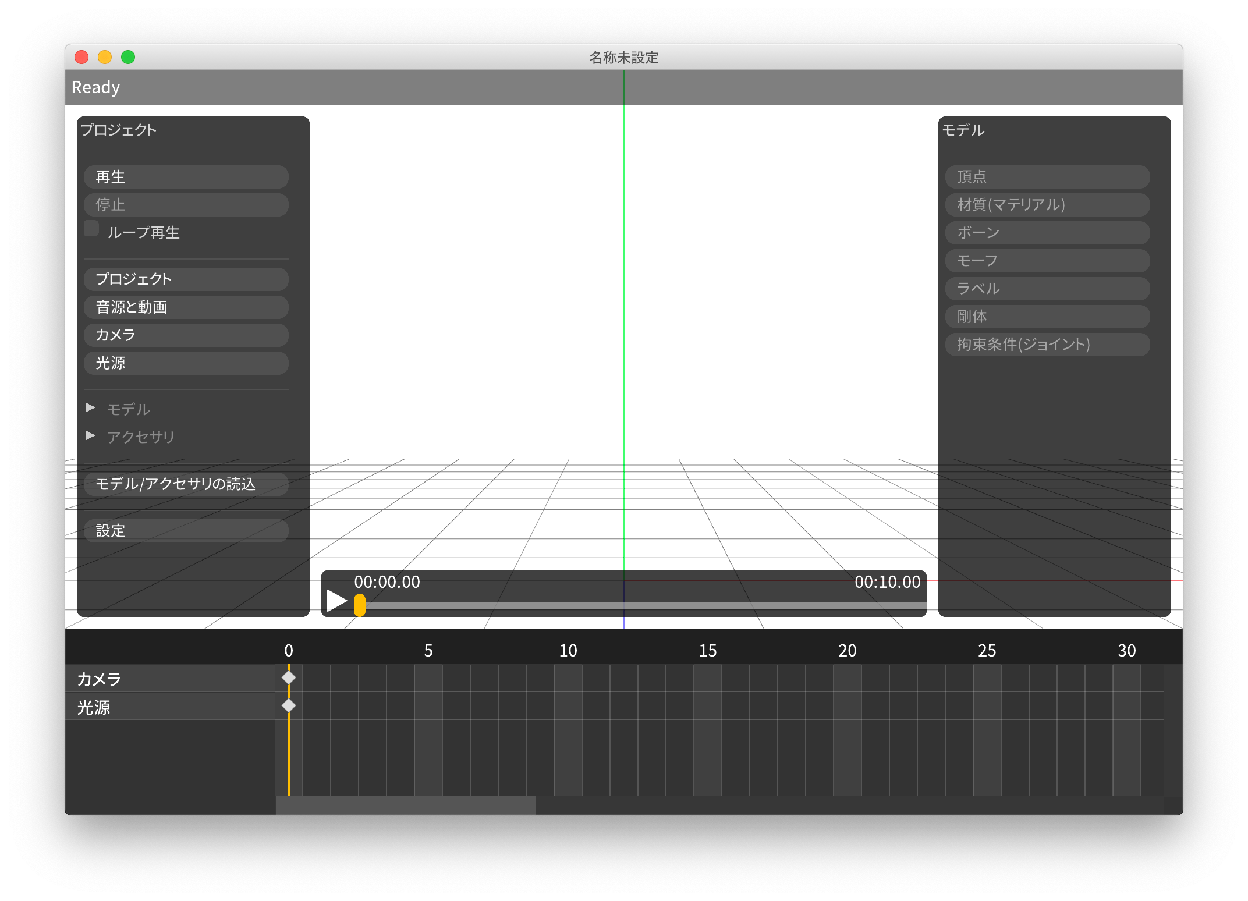Click the play triangle icon in seek bar

pos(336,601)
